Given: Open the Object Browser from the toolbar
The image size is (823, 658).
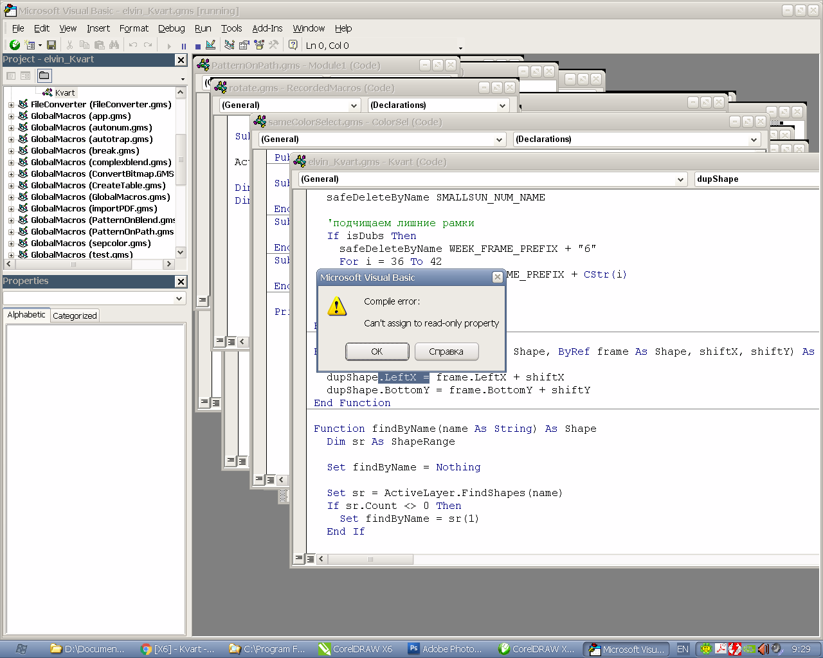Looking at the screenshot, I should click(258, 45).
